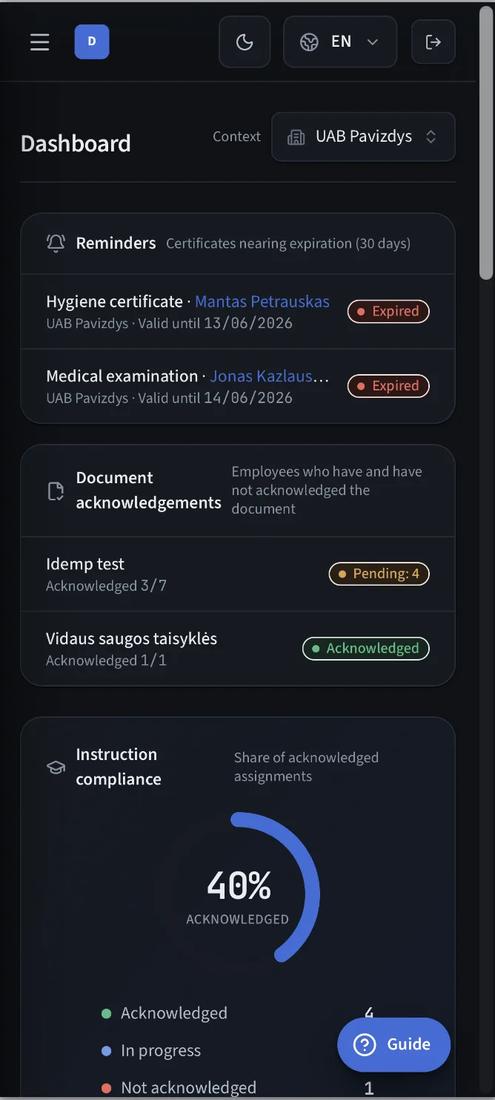Open the Idemp test document row
The height and width of the screenshot is (1100, 495).
pyautogui.click(x=238, y=574)
